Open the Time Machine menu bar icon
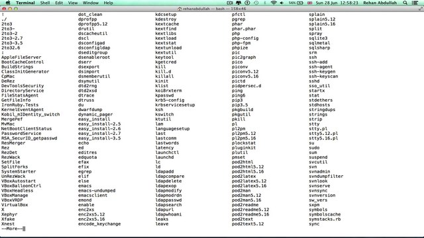Image resolution: width=424 pixels, height=238 pixels. tap(256, 3)
